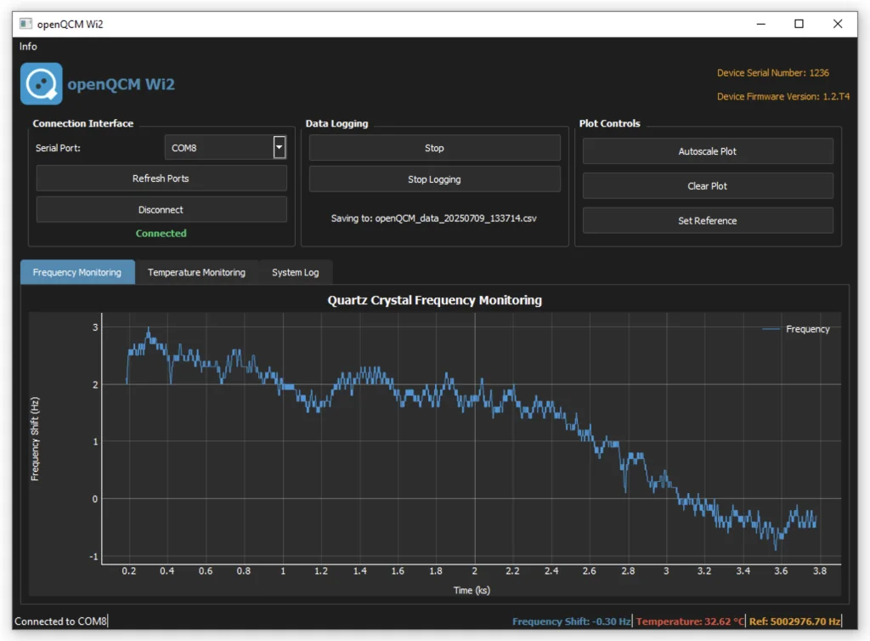Click the Autoscale Plot button

(x=708, y=151)
